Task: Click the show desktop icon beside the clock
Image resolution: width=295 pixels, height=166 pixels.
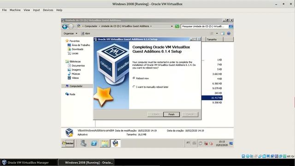Action: tap(231, 143)
